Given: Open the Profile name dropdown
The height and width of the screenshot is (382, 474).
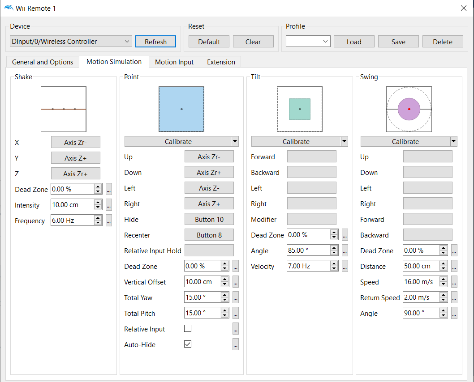Looking at the screenshot, I should (x=308, y=41).
